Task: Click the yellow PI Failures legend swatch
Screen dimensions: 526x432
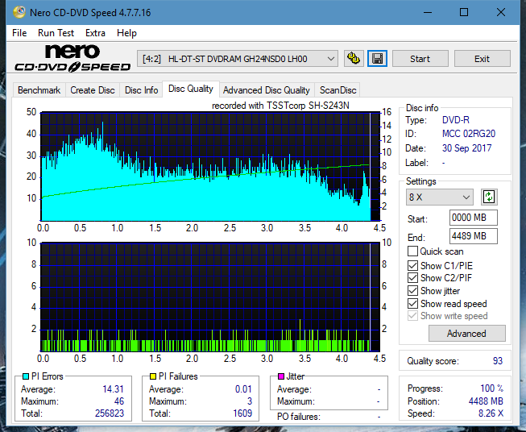Action: pos(153,376)
